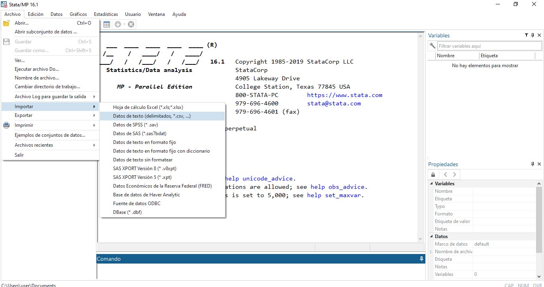The height and width of the screenshot is (287, 544).
Task: Import 'DBase (*.dbf)'
Action: [x=162, y=212]
